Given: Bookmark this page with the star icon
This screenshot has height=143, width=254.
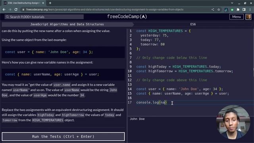Looking at the screenshot, I should click(219, 10).
